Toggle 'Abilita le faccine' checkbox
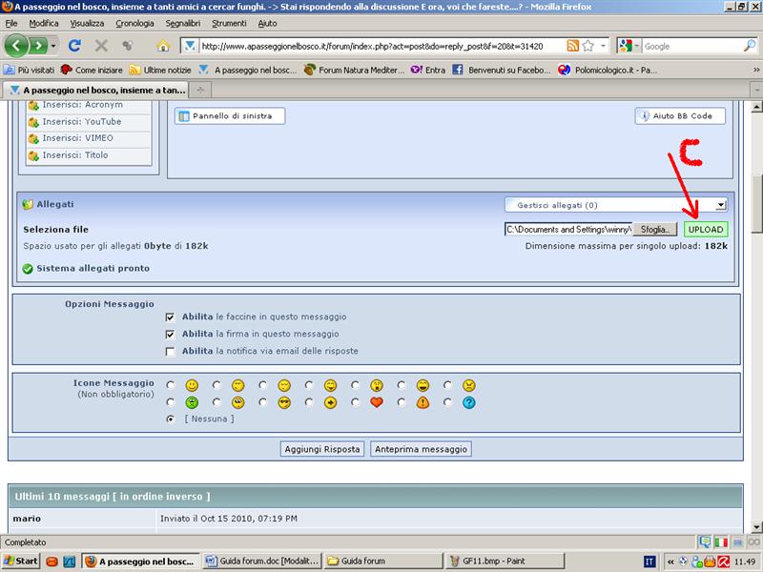Screen dimensions: 763x572 (170, 317)
